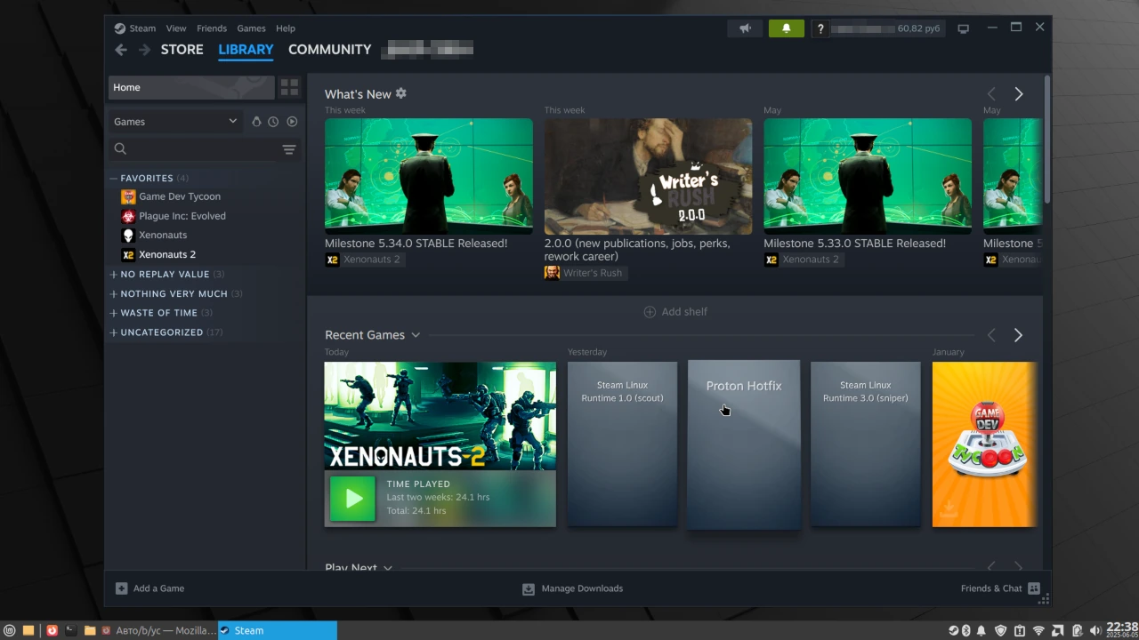The width and height of the screenshot is (1139, 640).
Task: Toggle the Linux penguin compatibility filter
Action: pyautogui.click(x=256, y=122)
